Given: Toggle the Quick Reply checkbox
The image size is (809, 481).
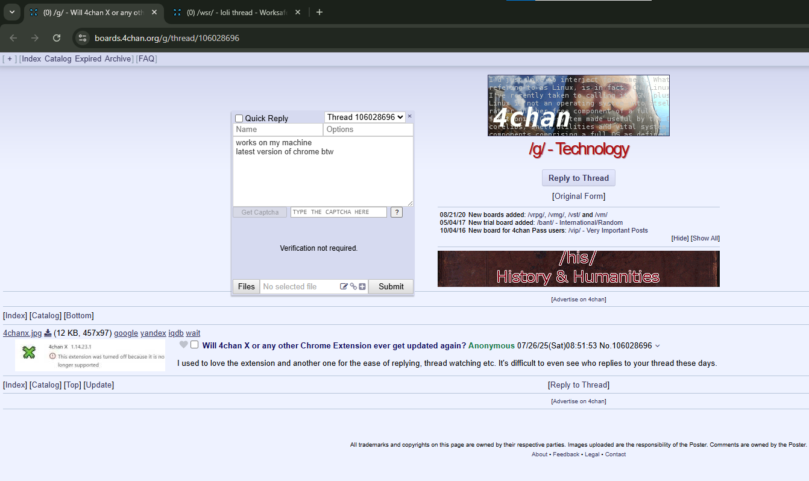Looking at the screenshot, I should tap(239, 118).
